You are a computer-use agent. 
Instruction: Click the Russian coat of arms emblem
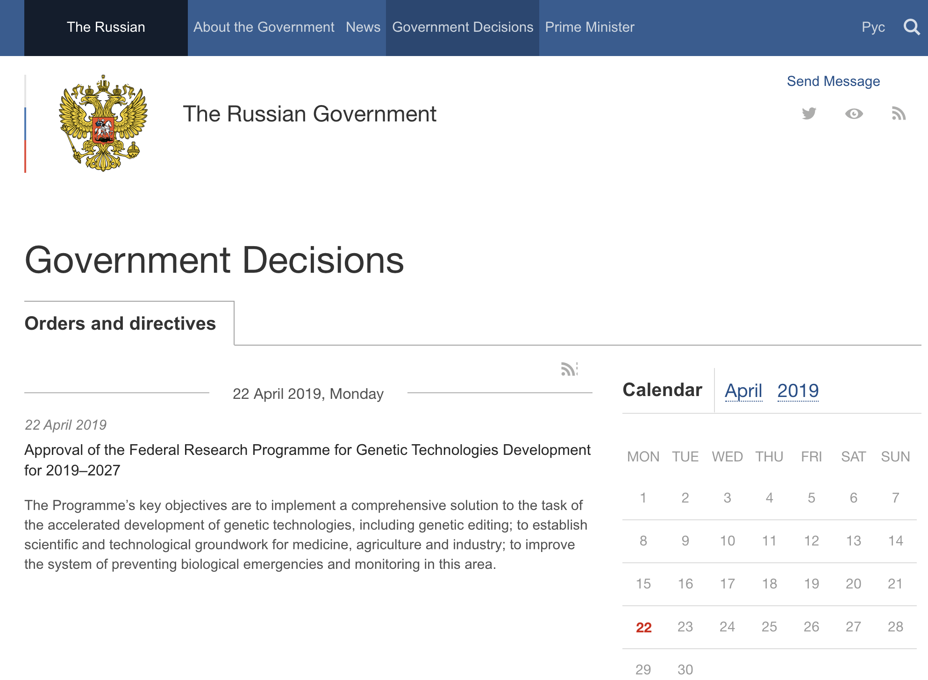point(103,123)
